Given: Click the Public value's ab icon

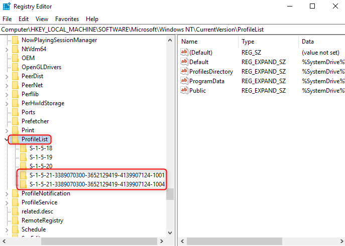Looking at the screenshot, I should (184, 91).
